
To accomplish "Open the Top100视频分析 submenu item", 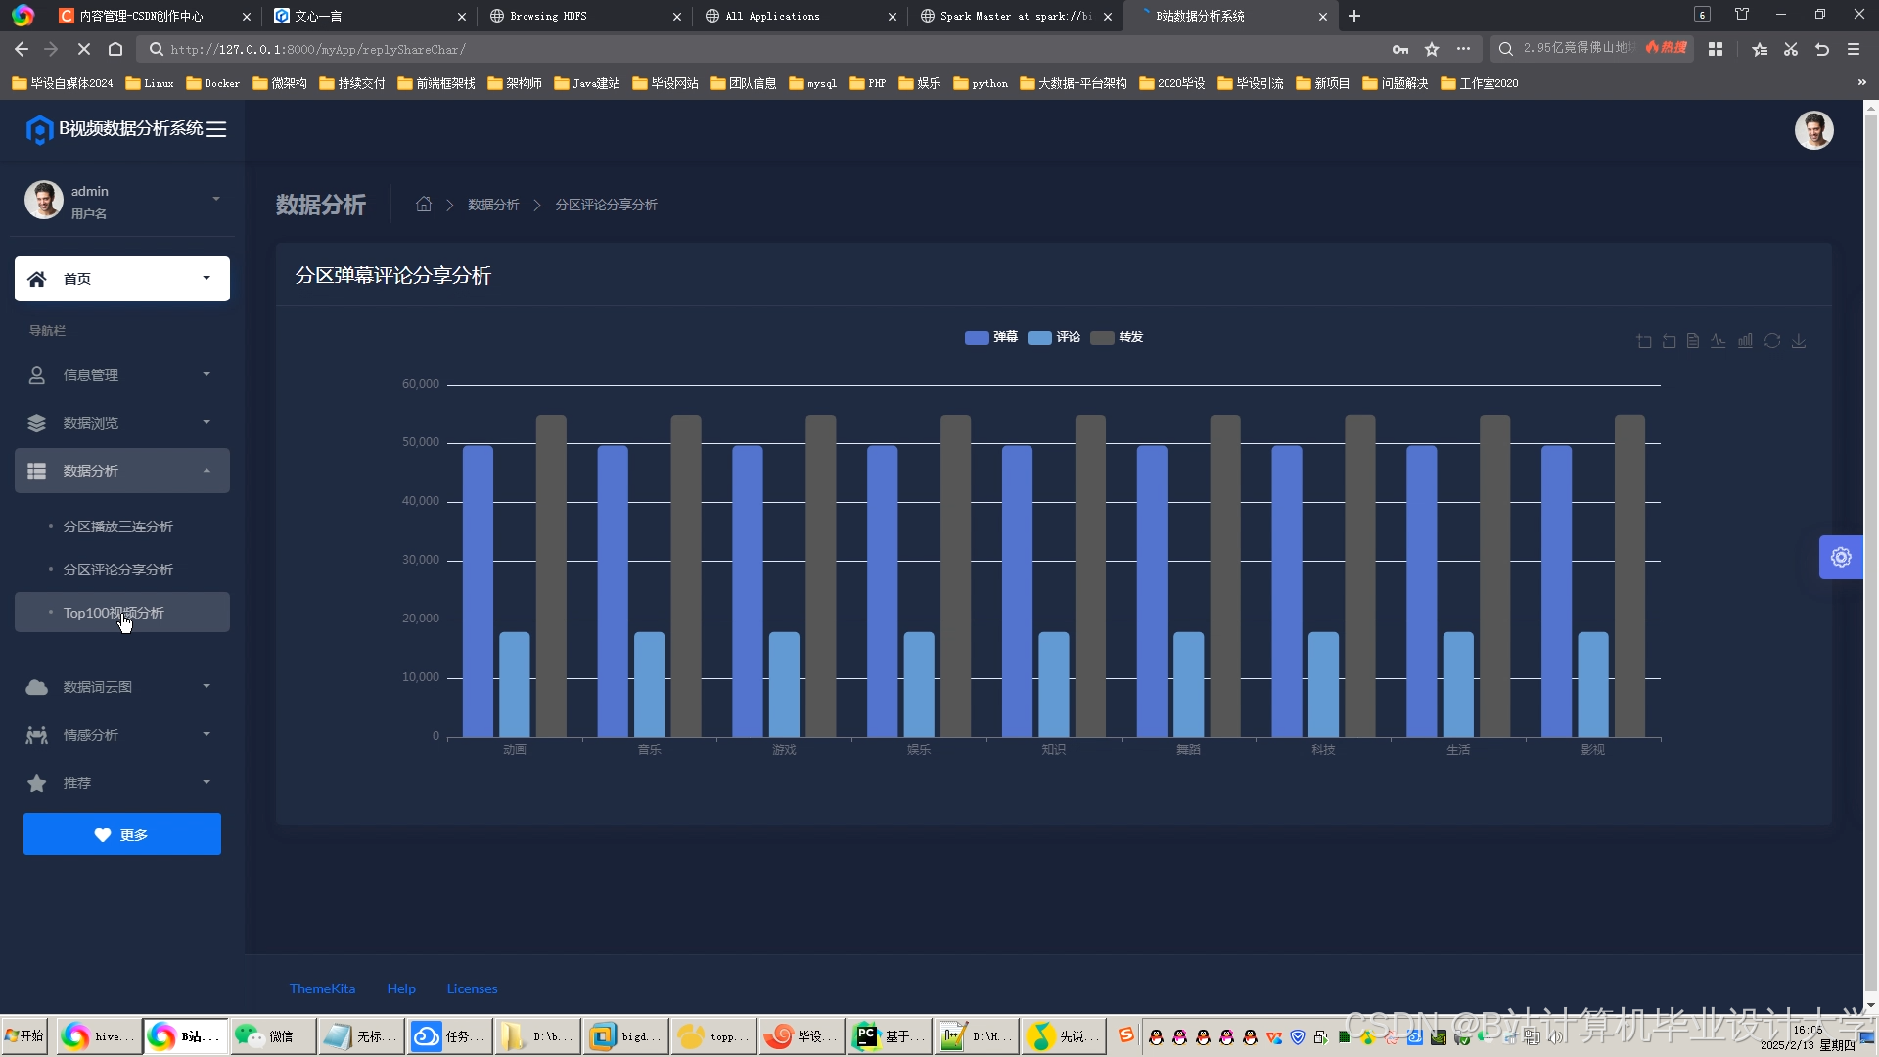I will [114, 613].
